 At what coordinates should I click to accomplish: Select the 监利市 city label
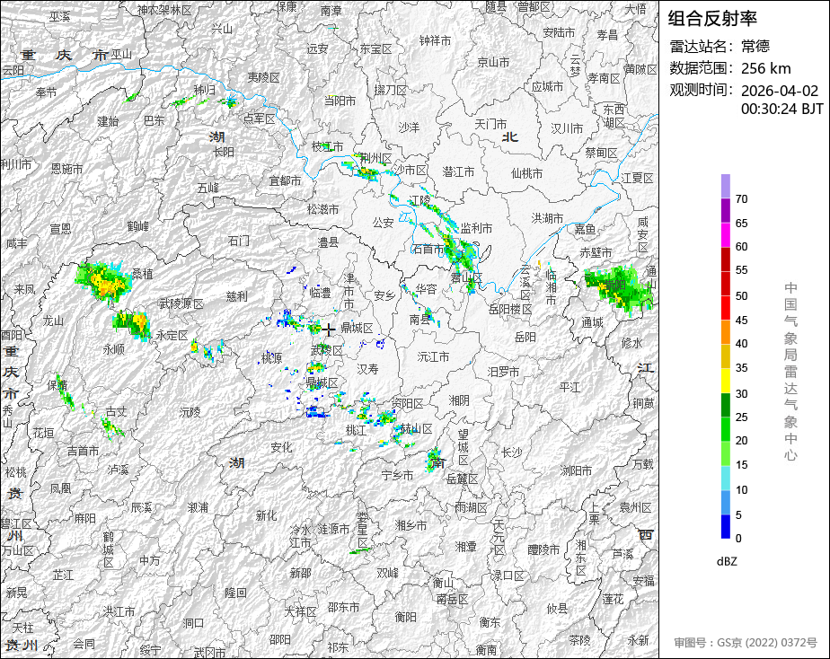[x=476, y=228]
